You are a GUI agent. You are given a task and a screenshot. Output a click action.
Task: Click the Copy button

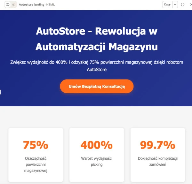click(x=167, y=5)
